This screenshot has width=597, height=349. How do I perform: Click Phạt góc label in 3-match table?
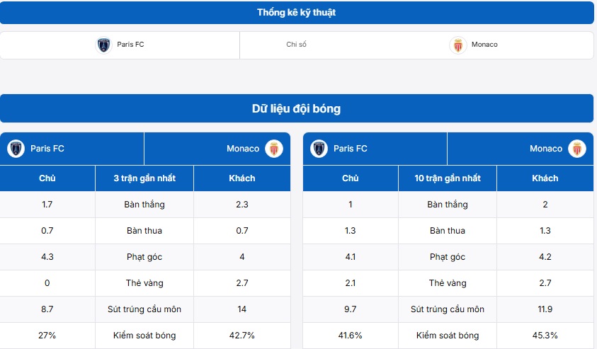144,257
